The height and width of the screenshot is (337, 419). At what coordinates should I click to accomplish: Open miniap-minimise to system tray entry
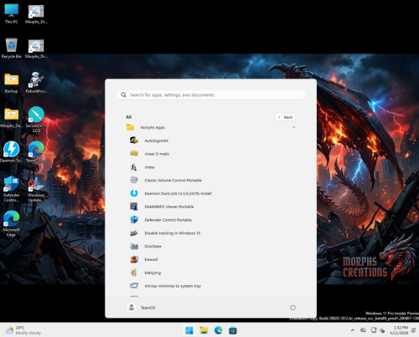pyautogui.click(x=211, y=286)
